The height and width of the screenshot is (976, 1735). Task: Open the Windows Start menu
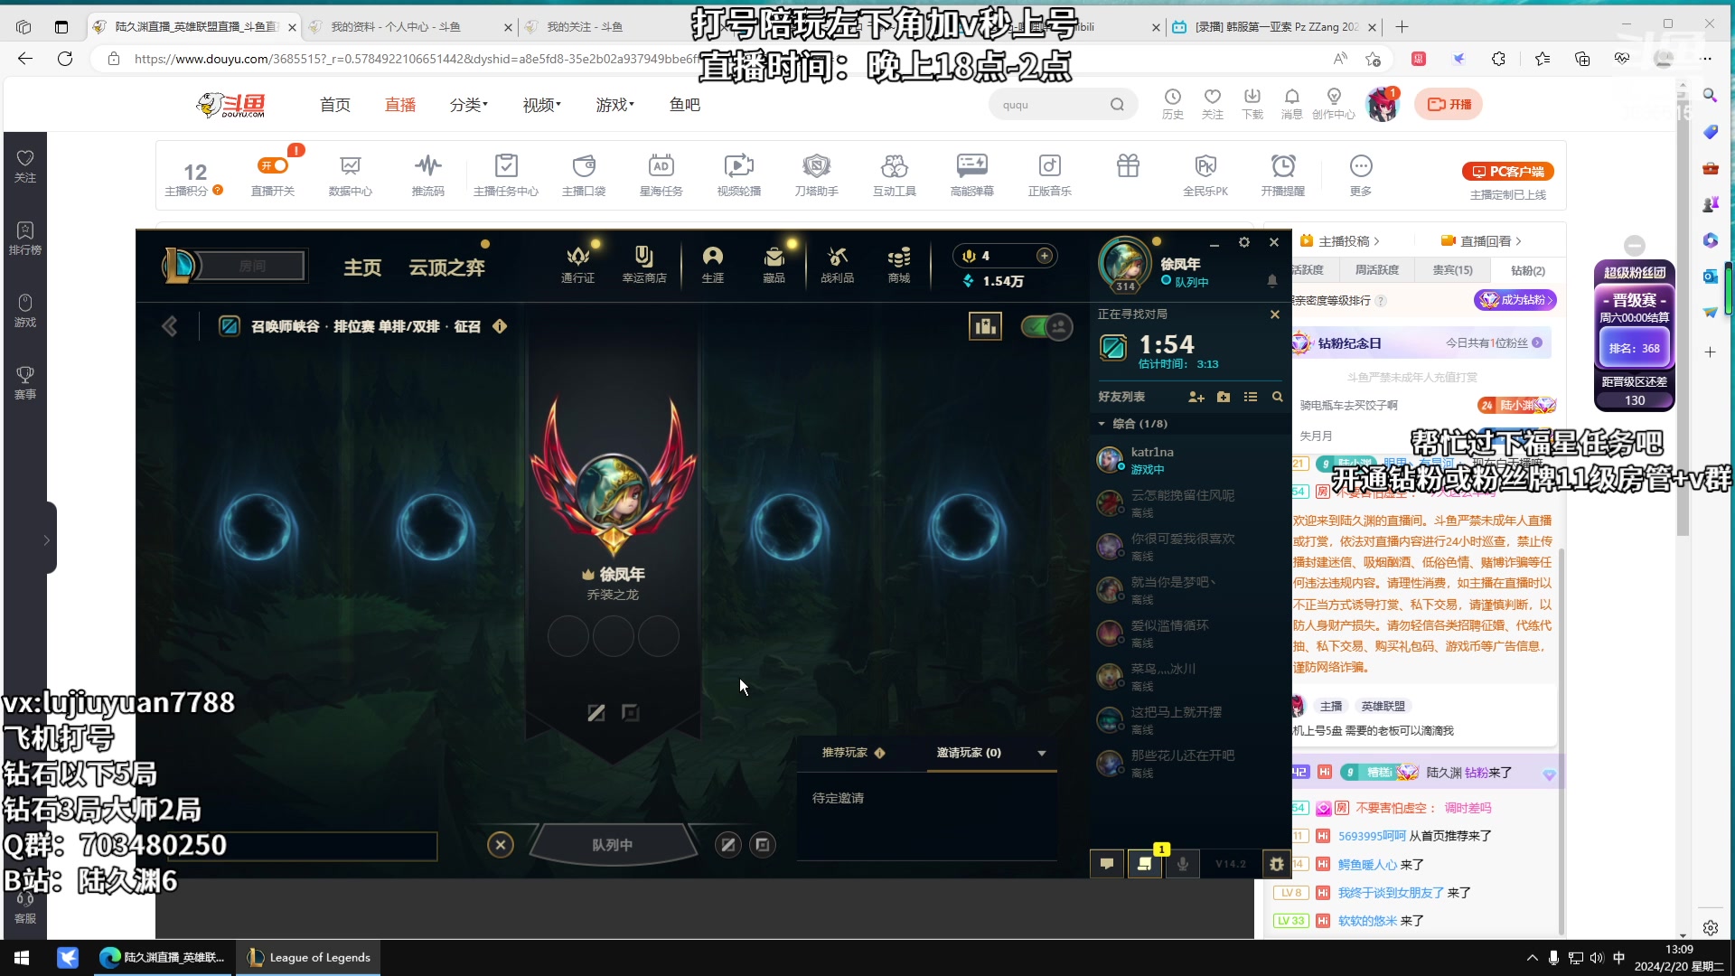tap(22, 957)
